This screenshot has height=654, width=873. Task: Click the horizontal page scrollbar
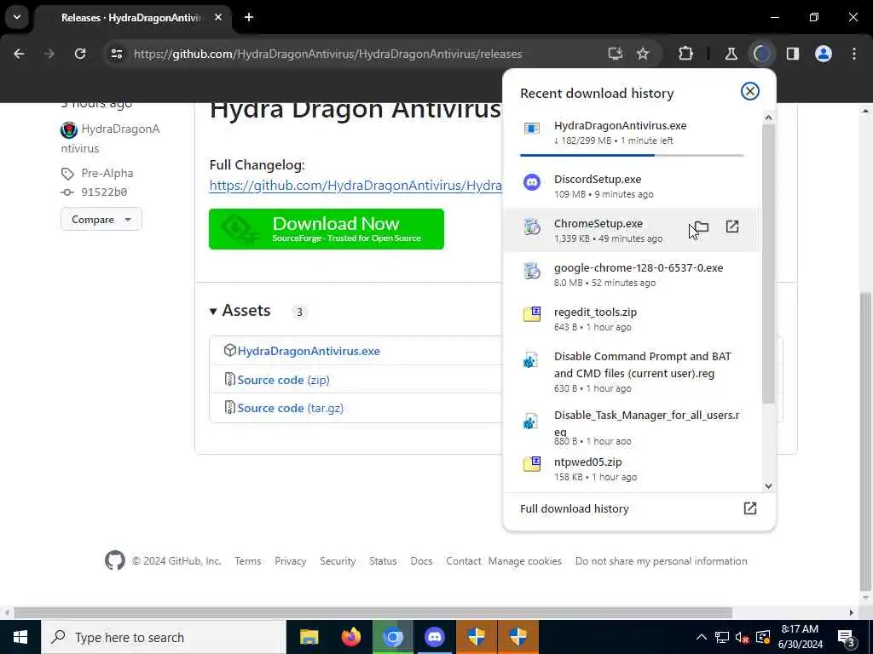pos(373,612)
